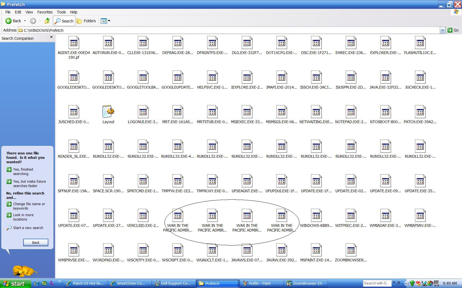The width and height of the screenshot is (462, 288).
Task: Select the SPACE.SCR-190 prefetch file
Action: (x=108, y=184)
